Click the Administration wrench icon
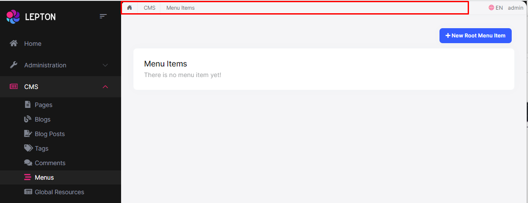The image size is (528, 203). (14, 65)
